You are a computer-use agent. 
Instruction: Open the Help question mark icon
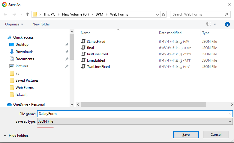227,24
